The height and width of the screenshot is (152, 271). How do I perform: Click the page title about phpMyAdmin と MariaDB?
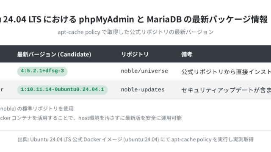(134, 19)
